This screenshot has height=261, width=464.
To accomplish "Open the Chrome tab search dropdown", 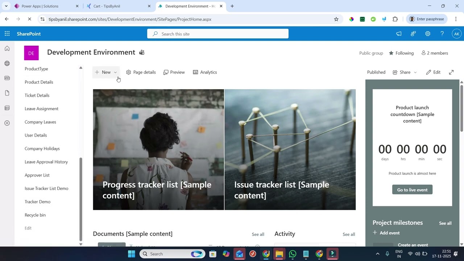I will [x=6, y=6].
